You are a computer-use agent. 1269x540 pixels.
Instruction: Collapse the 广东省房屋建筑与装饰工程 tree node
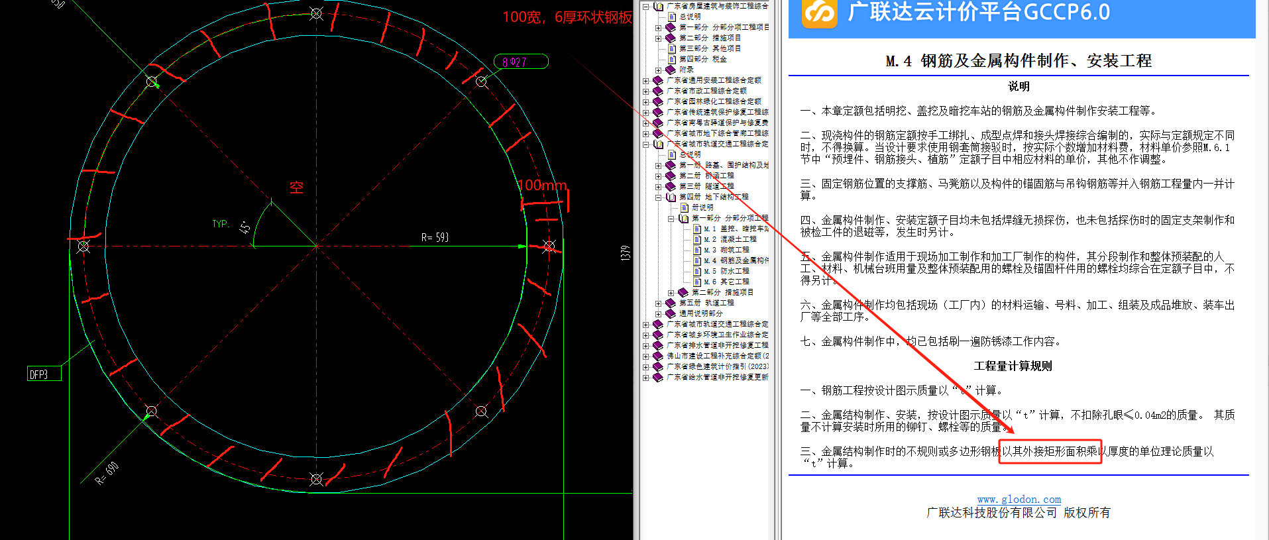(x=645, y=6)
